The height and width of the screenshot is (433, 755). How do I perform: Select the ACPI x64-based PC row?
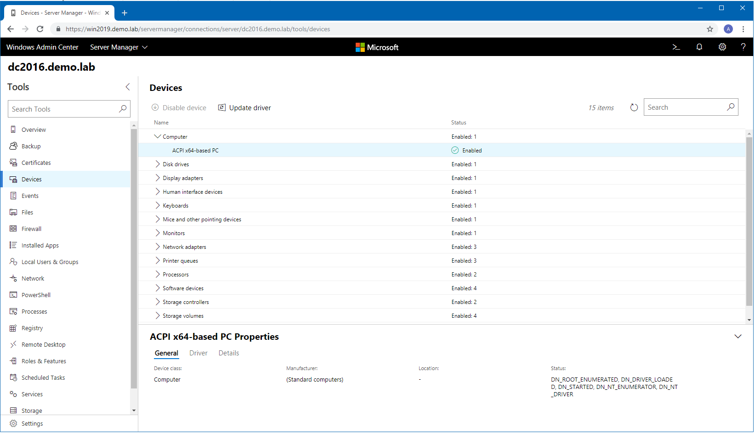[195, 151]
